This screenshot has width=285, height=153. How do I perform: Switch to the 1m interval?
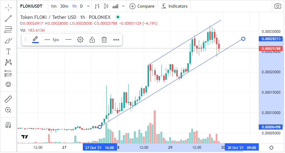pyautogui.click(x=54, y=6)
